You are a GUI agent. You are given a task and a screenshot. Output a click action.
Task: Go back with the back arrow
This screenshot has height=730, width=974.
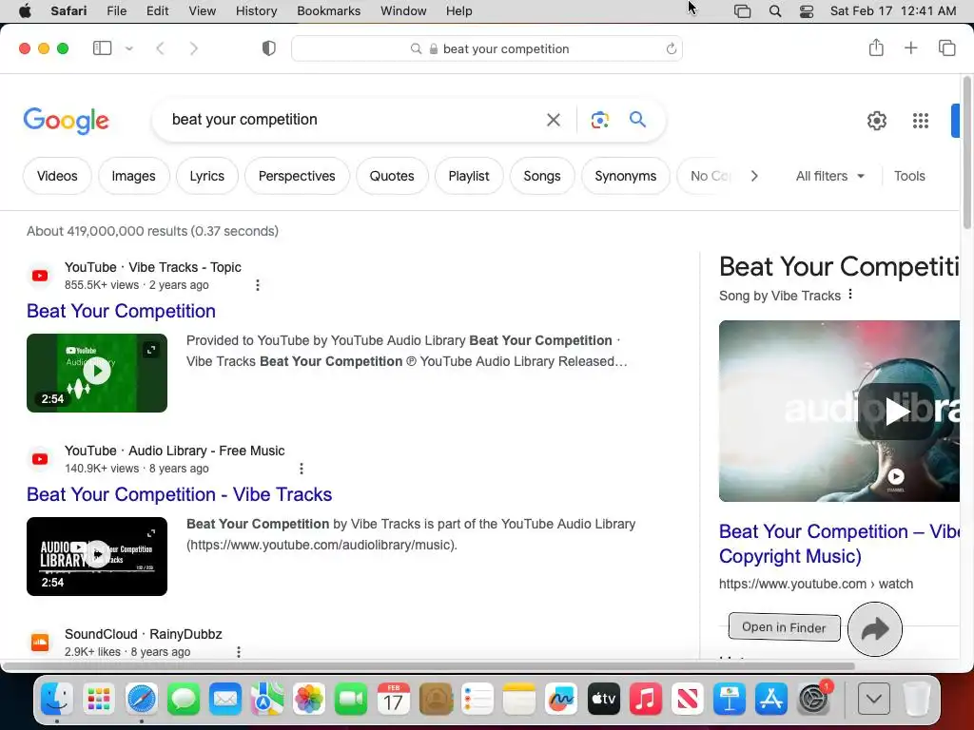click(x=160, y=48)
